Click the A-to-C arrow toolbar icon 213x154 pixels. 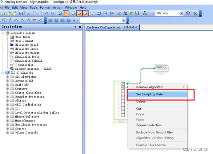pyautogui.click(x=112, y=13)
